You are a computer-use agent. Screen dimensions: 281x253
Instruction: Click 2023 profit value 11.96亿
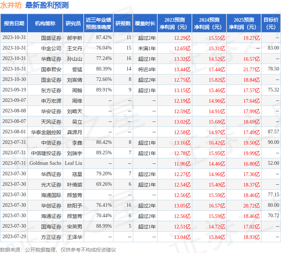click(182, 164)
